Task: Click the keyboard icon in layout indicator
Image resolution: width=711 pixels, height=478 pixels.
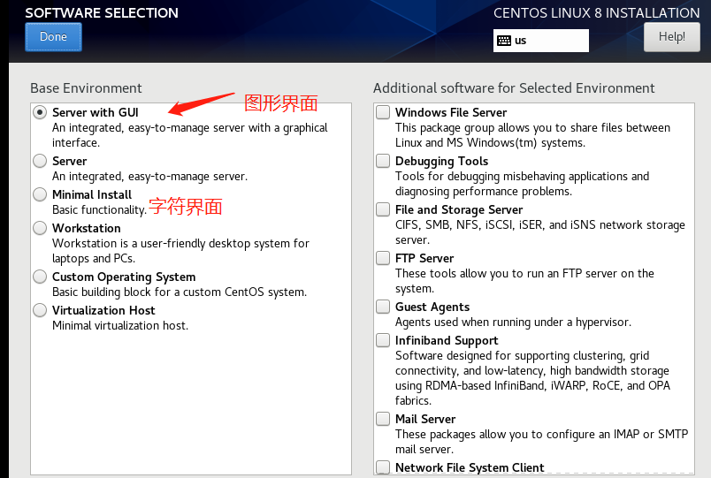Action: click(x=504, y=41)
